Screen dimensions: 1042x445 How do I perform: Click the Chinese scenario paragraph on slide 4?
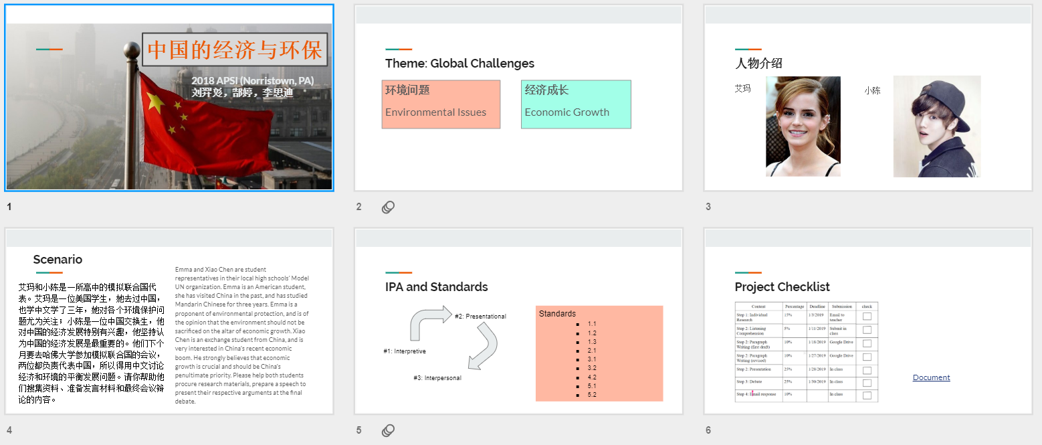pos(92,343)
